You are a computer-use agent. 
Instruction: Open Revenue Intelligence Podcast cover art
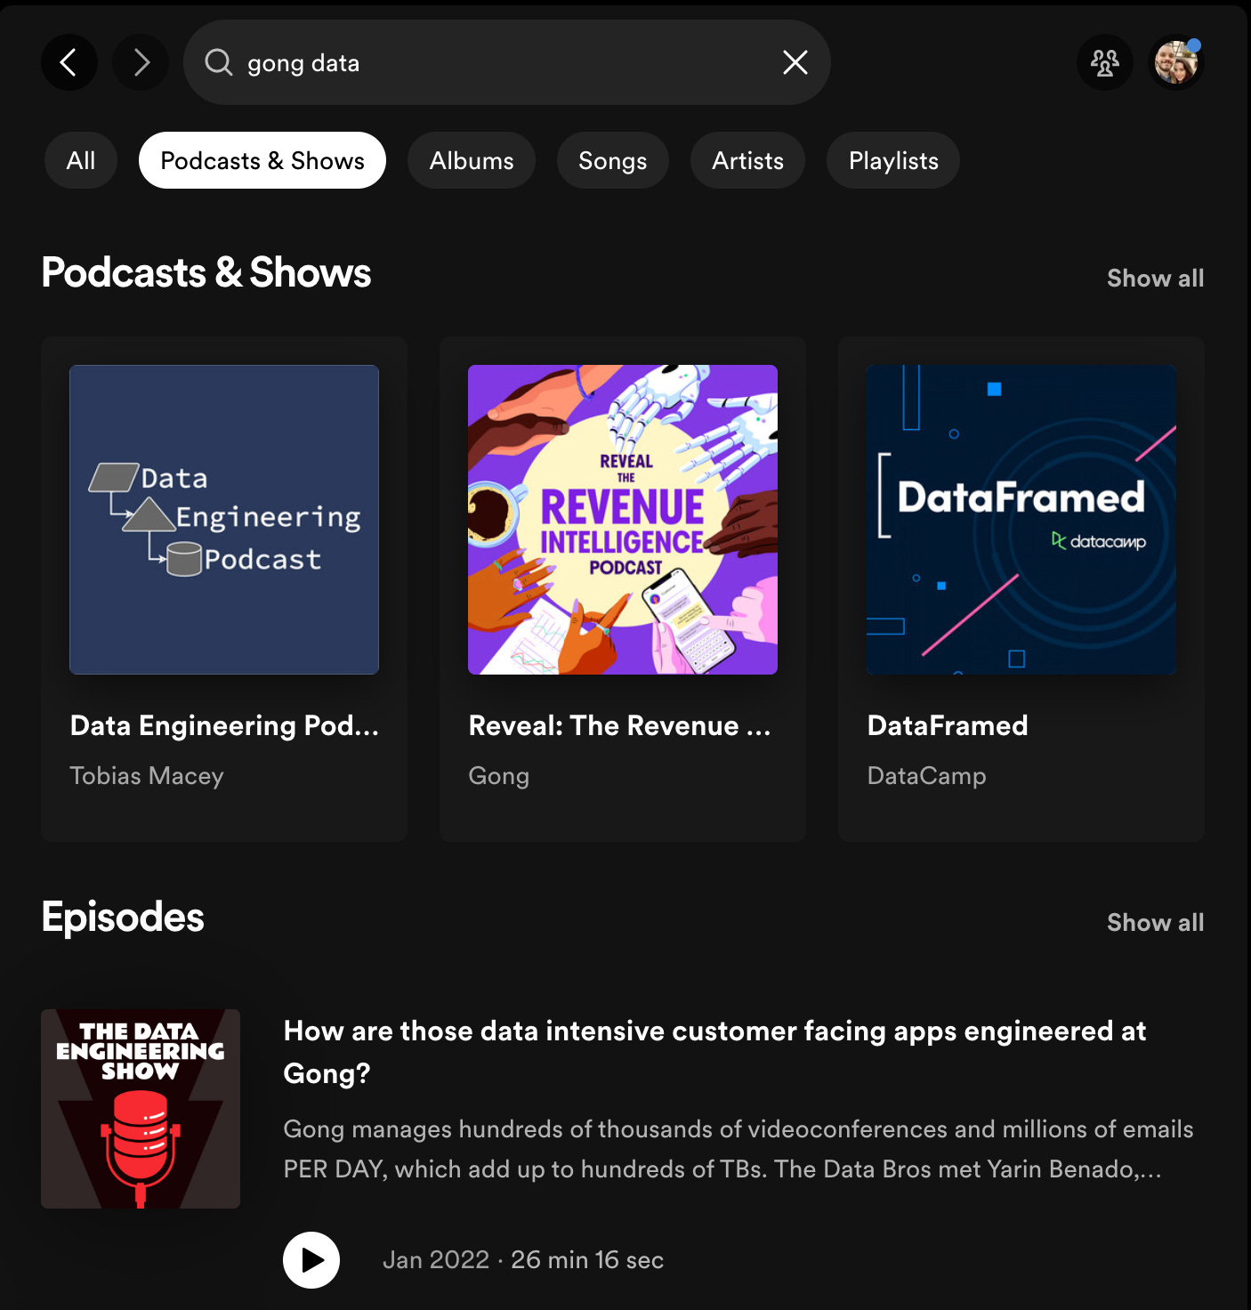click(x=623, y=520)
